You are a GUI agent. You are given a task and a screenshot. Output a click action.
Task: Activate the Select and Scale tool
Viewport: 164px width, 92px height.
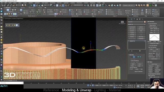(40, 5)
